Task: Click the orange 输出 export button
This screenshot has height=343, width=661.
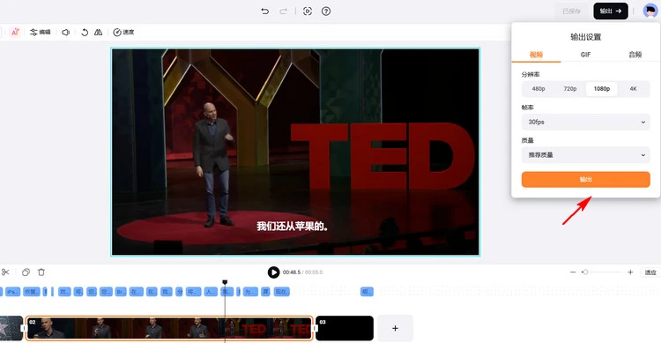Action: click(x=585, y=179)
